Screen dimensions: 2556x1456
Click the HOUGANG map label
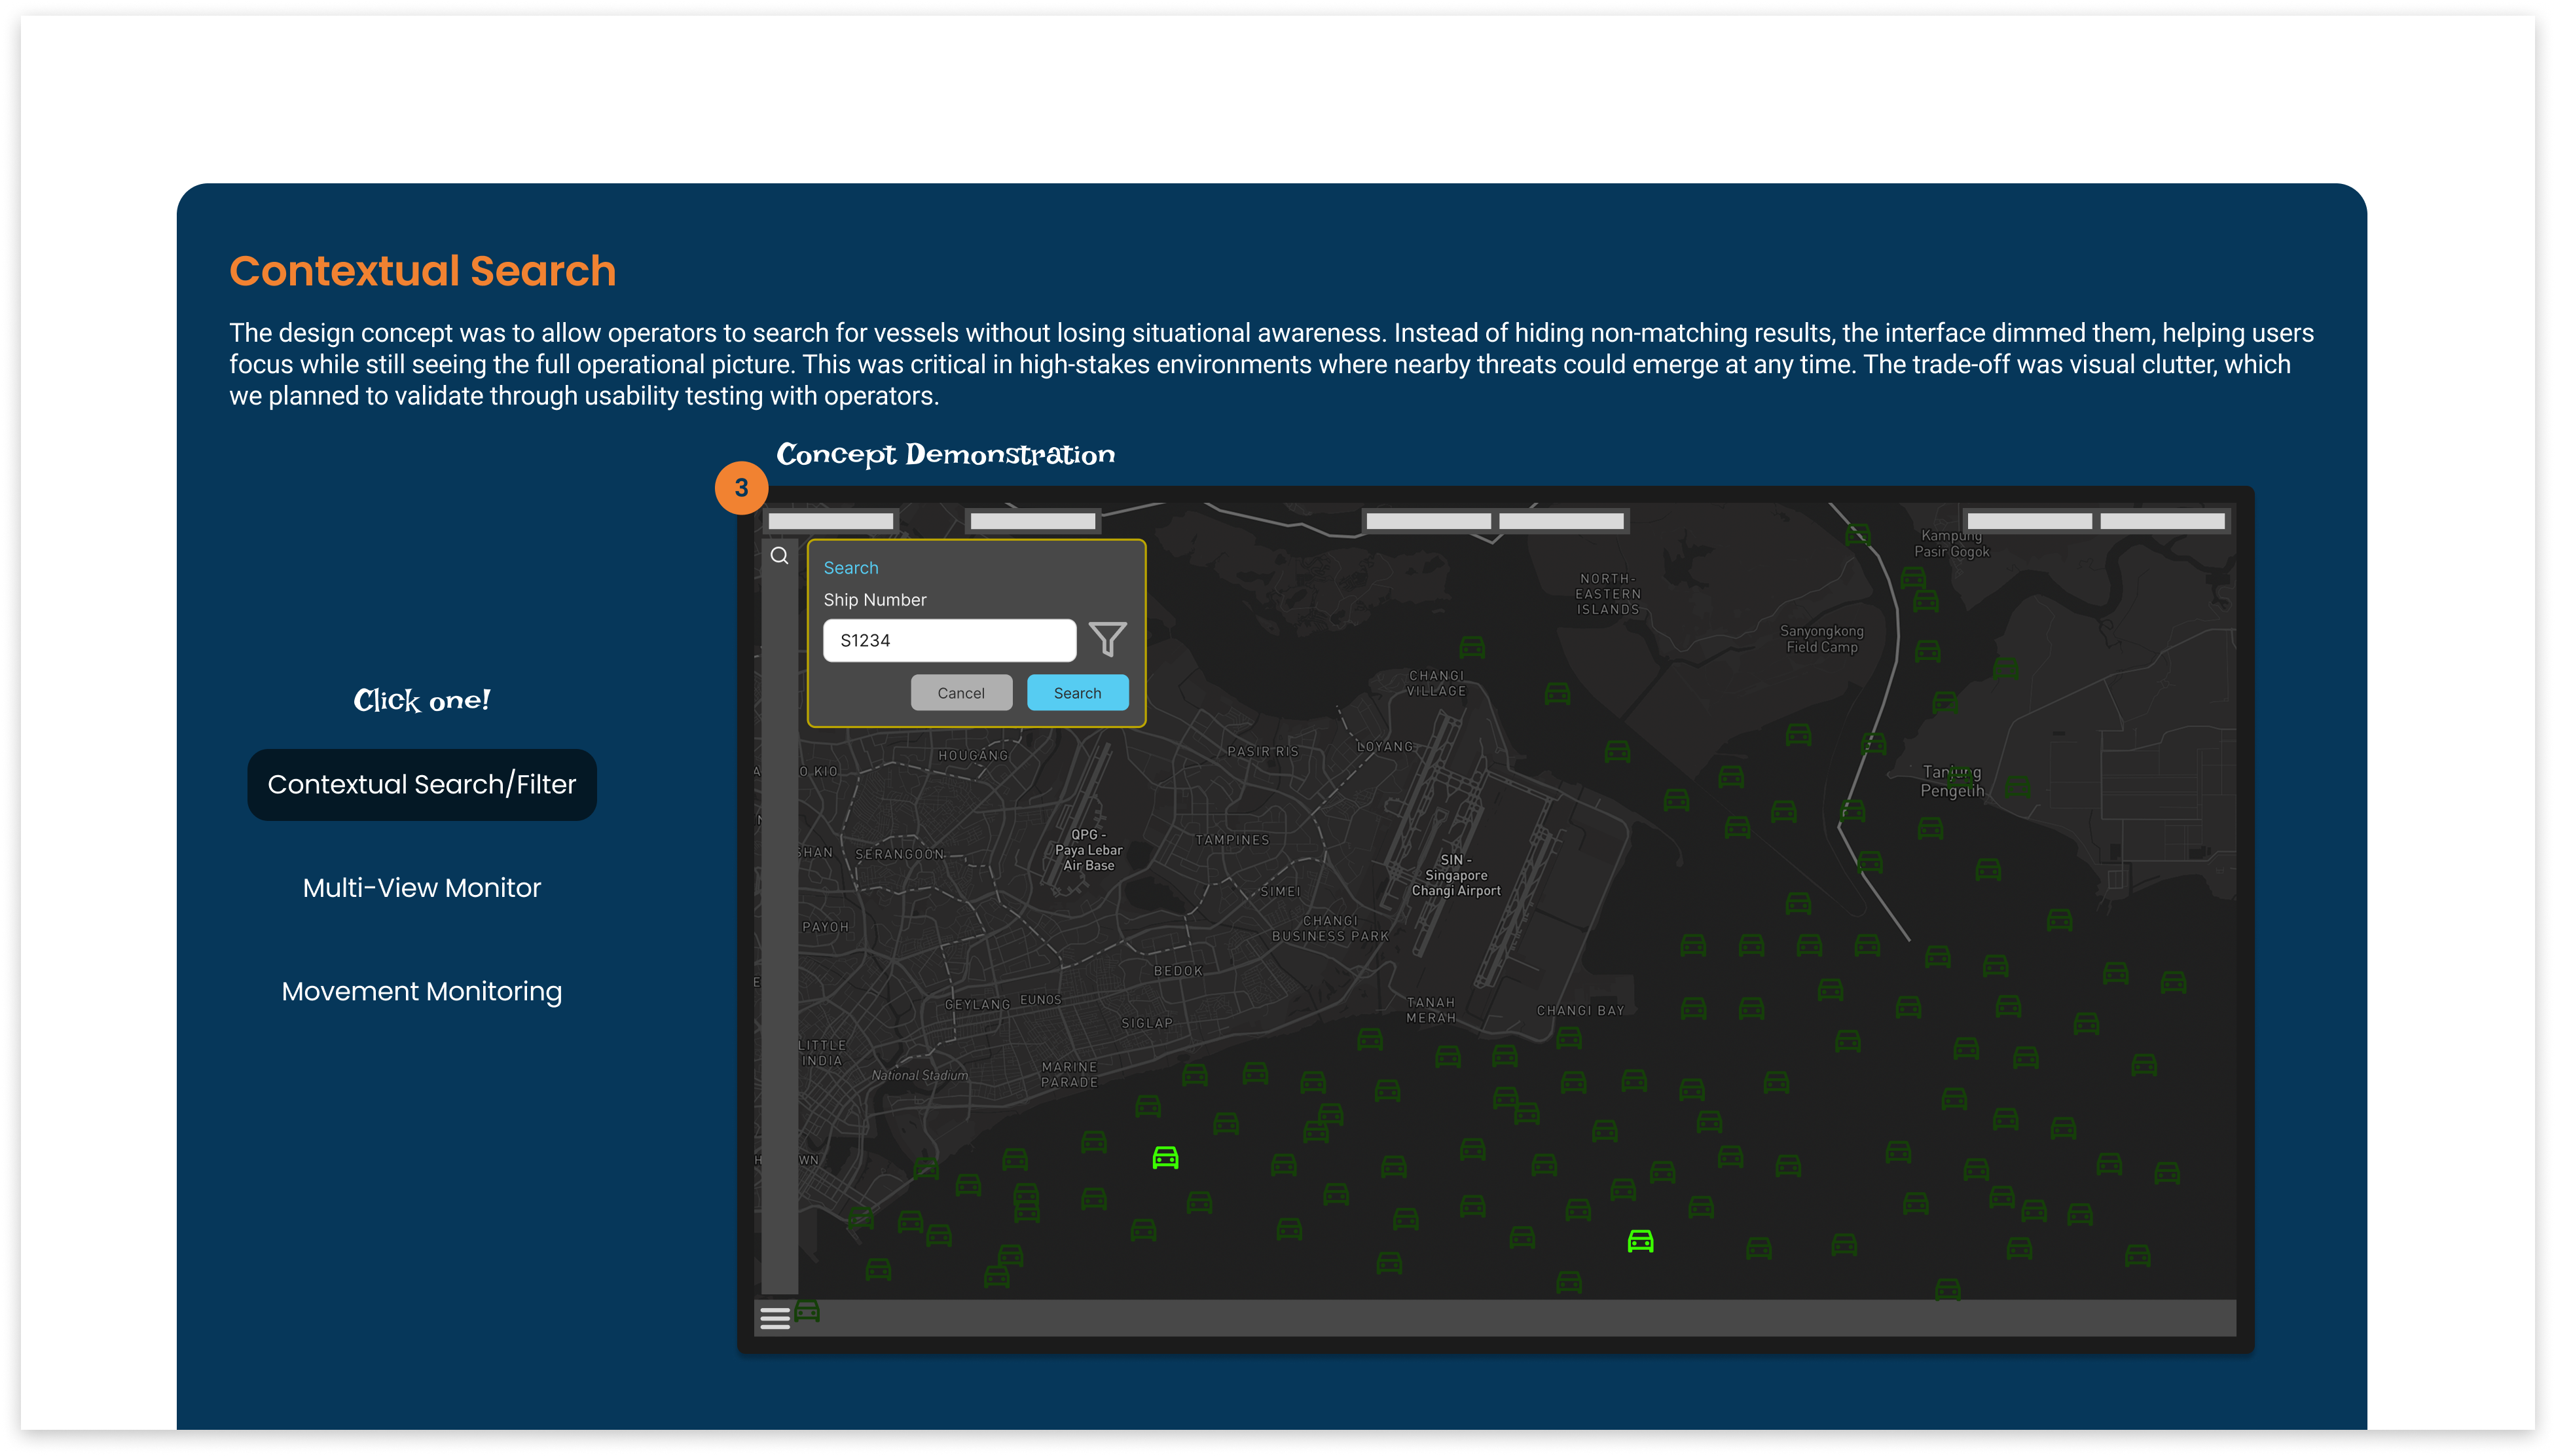coord(972,756)
